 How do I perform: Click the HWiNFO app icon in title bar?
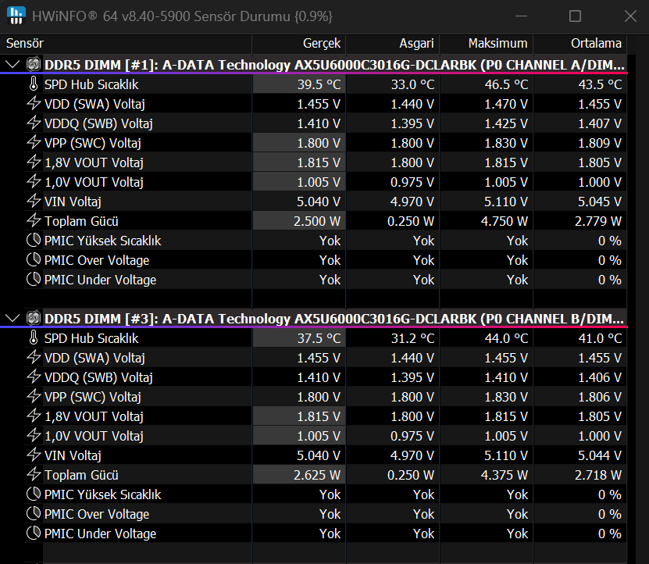pos(16,16)
